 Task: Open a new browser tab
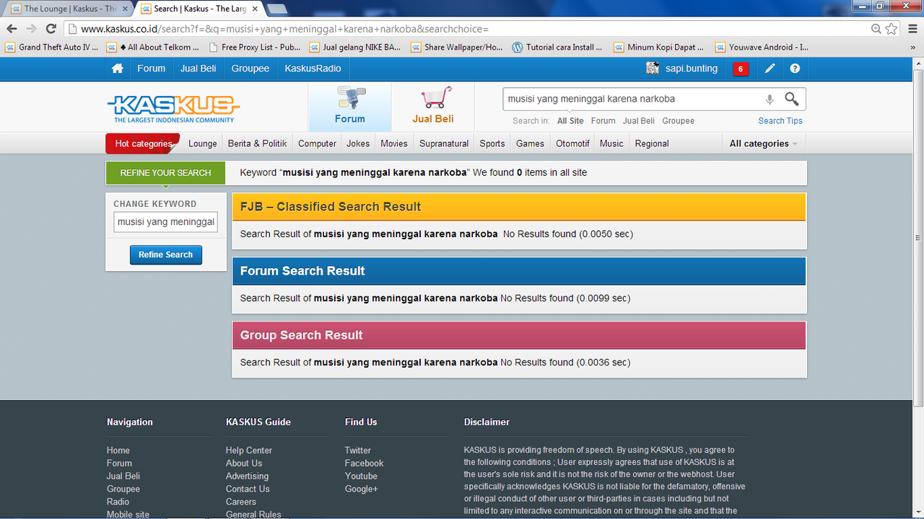click(x=277, y=9)
